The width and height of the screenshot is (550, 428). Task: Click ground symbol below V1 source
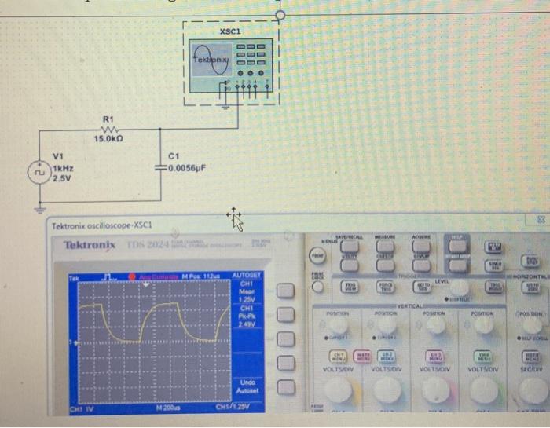click(39, 210)
